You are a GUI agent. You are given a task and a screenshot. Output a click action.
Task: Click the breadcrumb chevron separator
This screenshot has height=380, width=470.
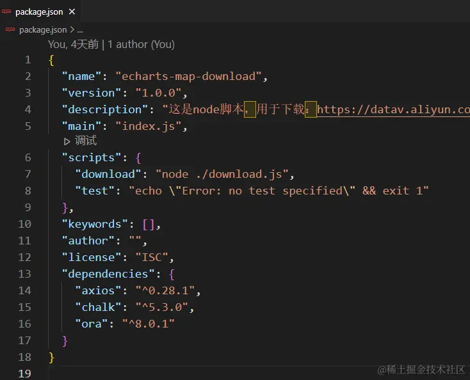click(72, 29)
